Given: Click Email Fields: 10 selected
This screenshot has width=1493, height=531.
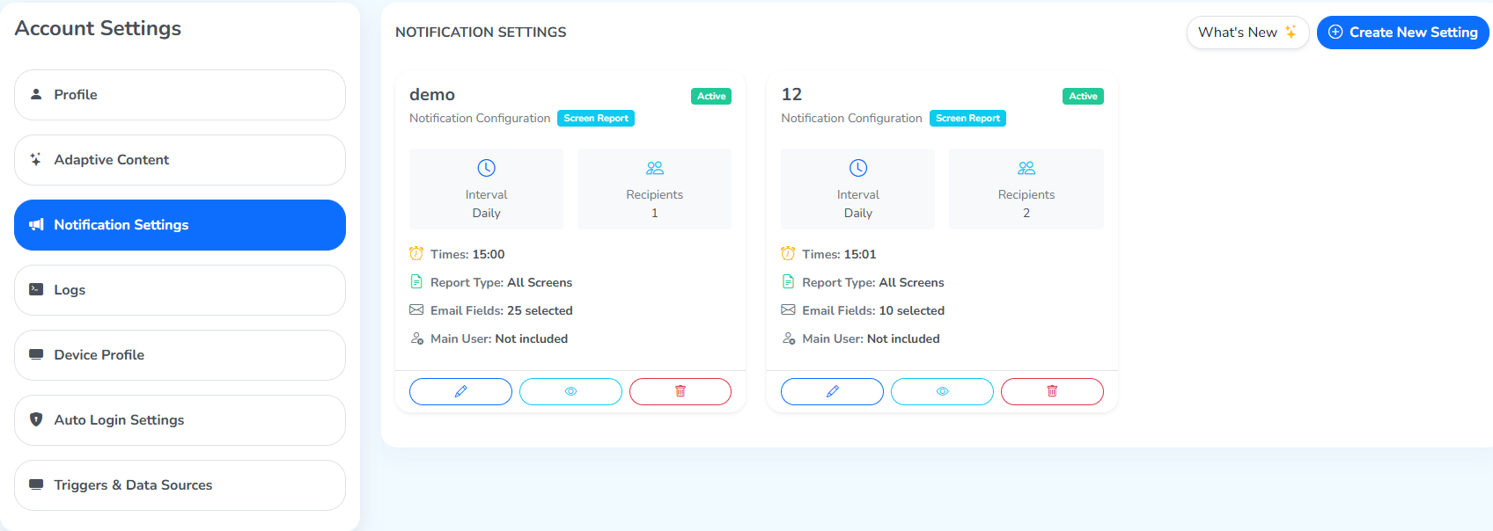Looking at the screenshot, I should 873,310.
